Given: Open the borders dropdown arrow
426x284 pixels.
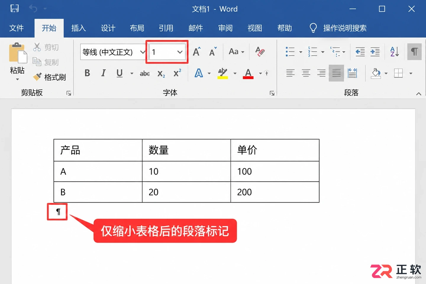Looking at the screenshot, I should pos(411,73).
